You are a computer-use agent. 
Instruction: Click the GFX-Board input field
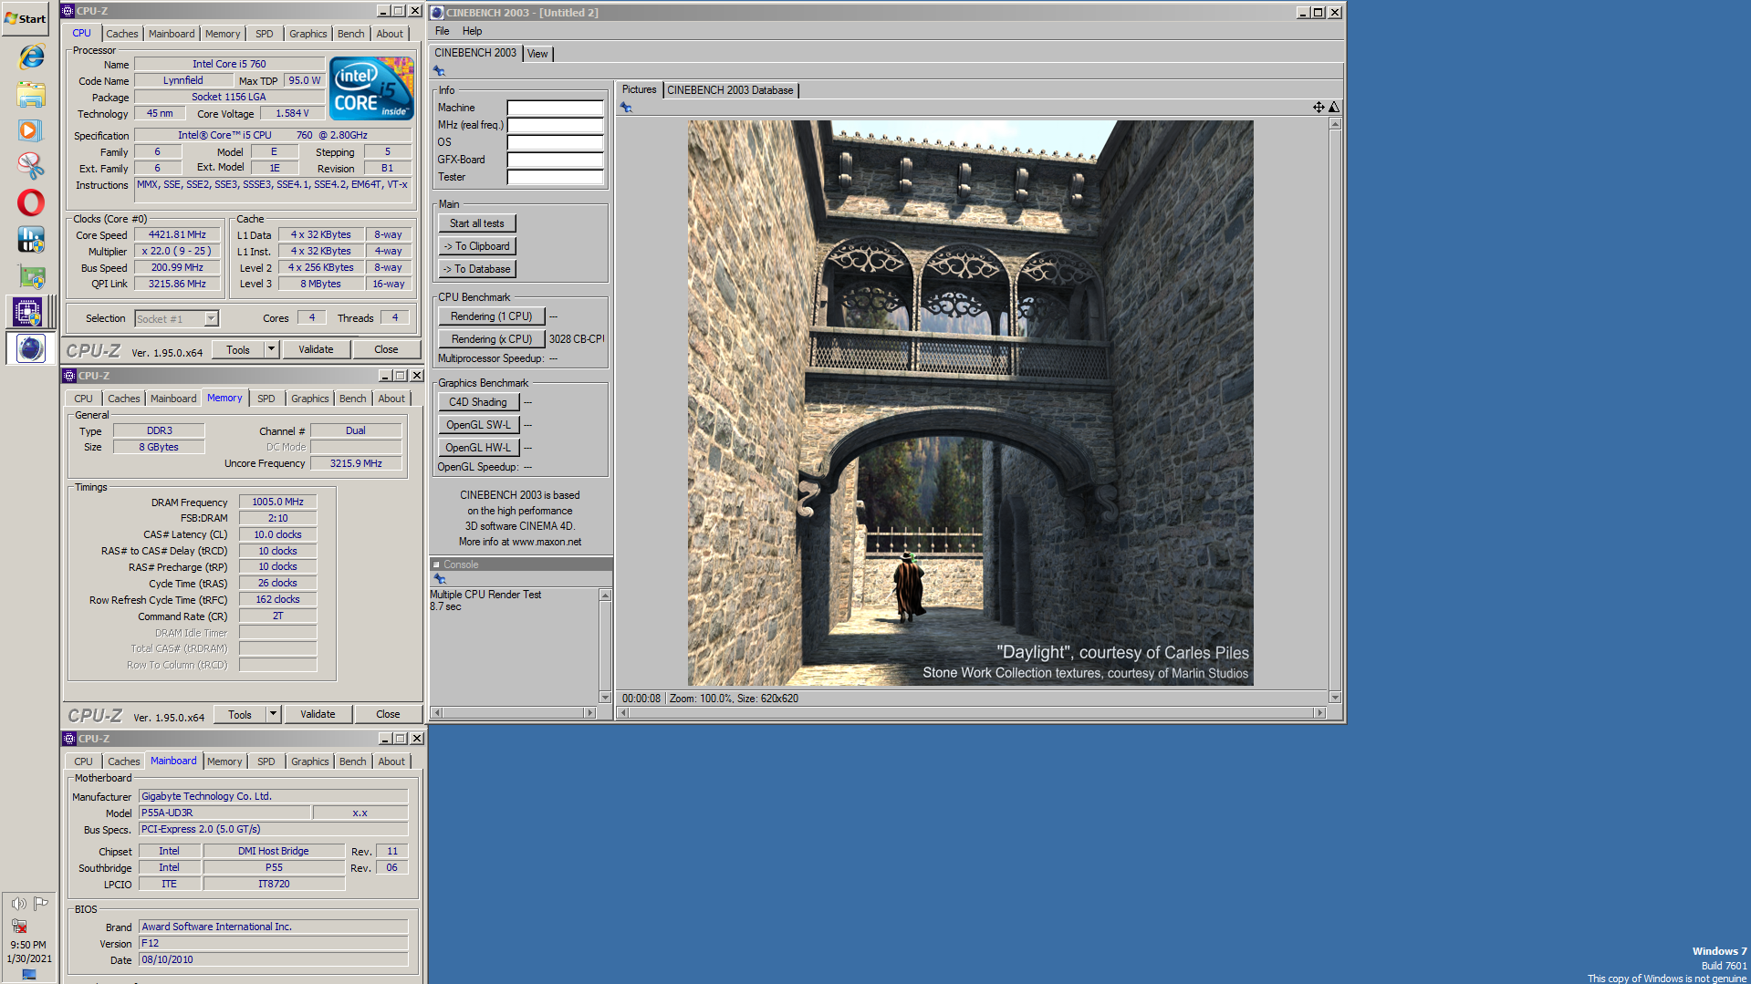pos(555,160)
